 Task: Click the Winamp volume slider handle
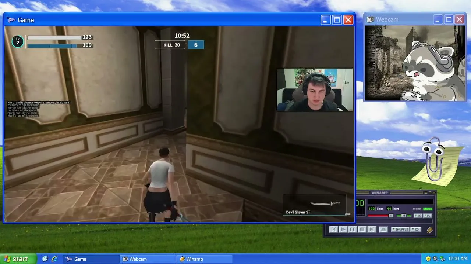pos(391,216)
